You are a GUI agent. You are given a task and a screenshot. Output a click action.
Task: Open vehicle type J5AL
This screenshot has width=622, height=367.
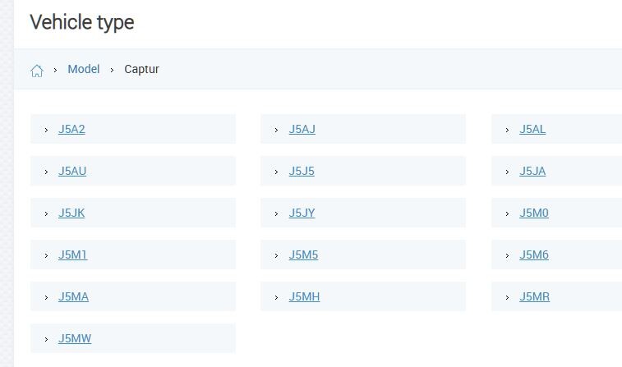532,129
